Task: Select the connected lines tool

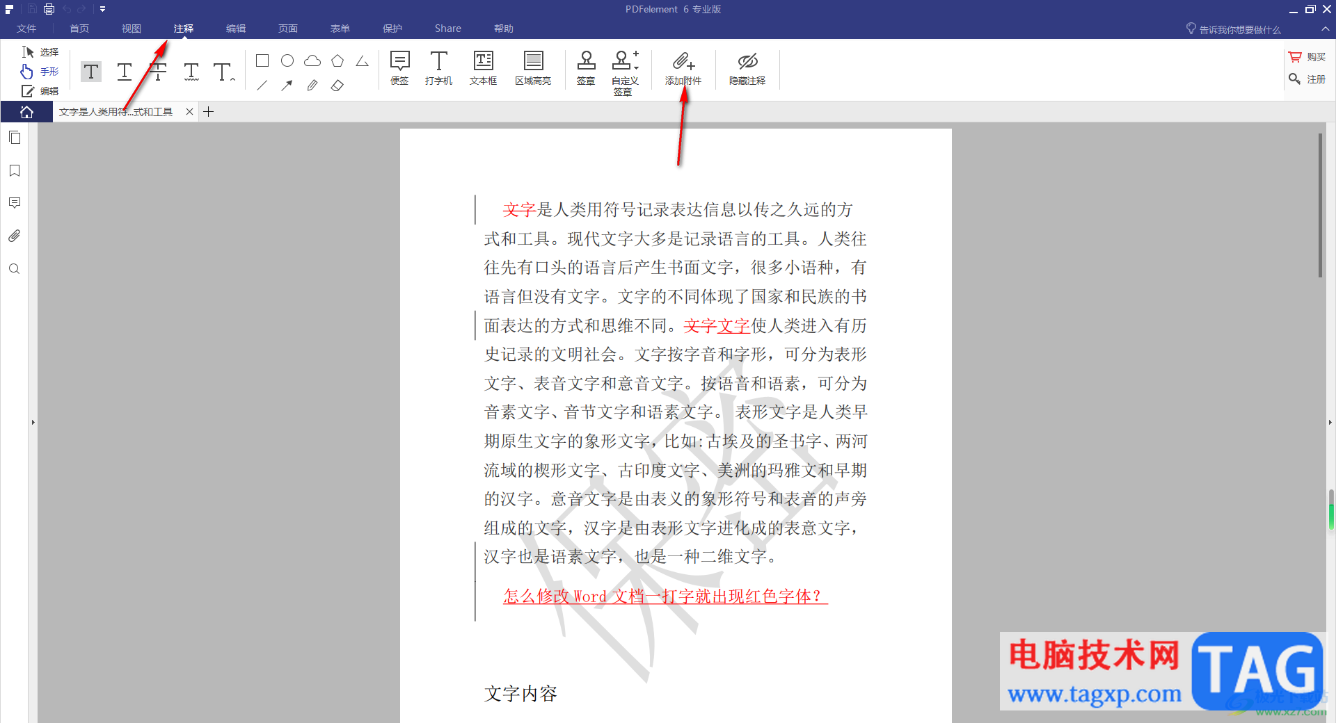Action: click(363, 60)
